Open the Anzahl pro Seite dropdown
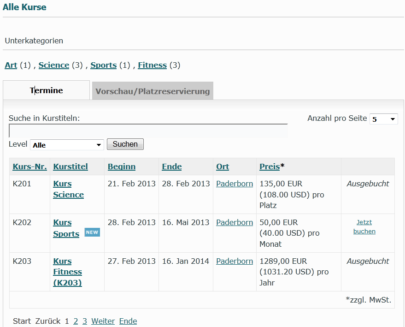 pyautogui.click(x=383, y=119)
